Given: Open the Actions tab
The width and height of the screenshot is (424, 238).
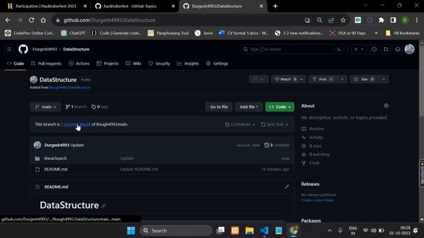Looking at the screenshot, I should [79, 63].
